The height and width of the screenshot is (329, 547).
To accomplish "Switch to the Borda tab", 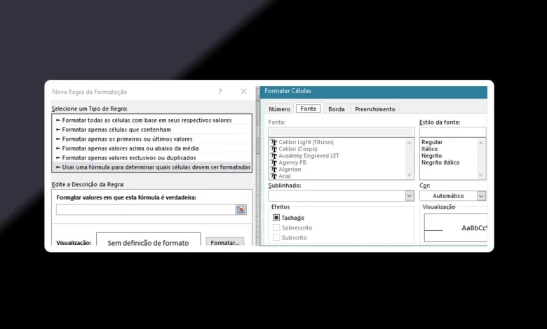I will (x=337, y=109).
